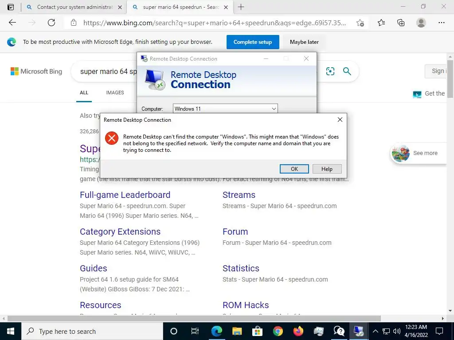Open Cortana from the taskbar
Screen dimensions: 454x340
(x=173, y=331)
